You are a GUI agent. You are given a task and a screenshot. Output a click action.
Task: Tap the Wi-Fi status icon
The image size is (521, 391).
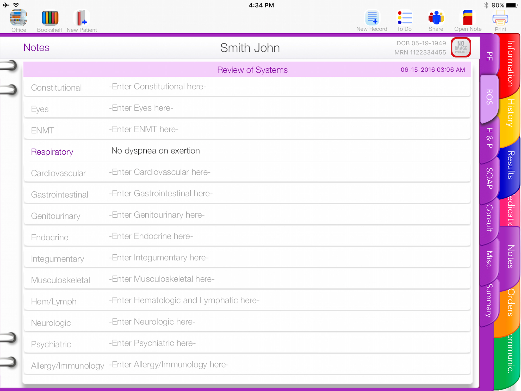click(x=16, y=5)
